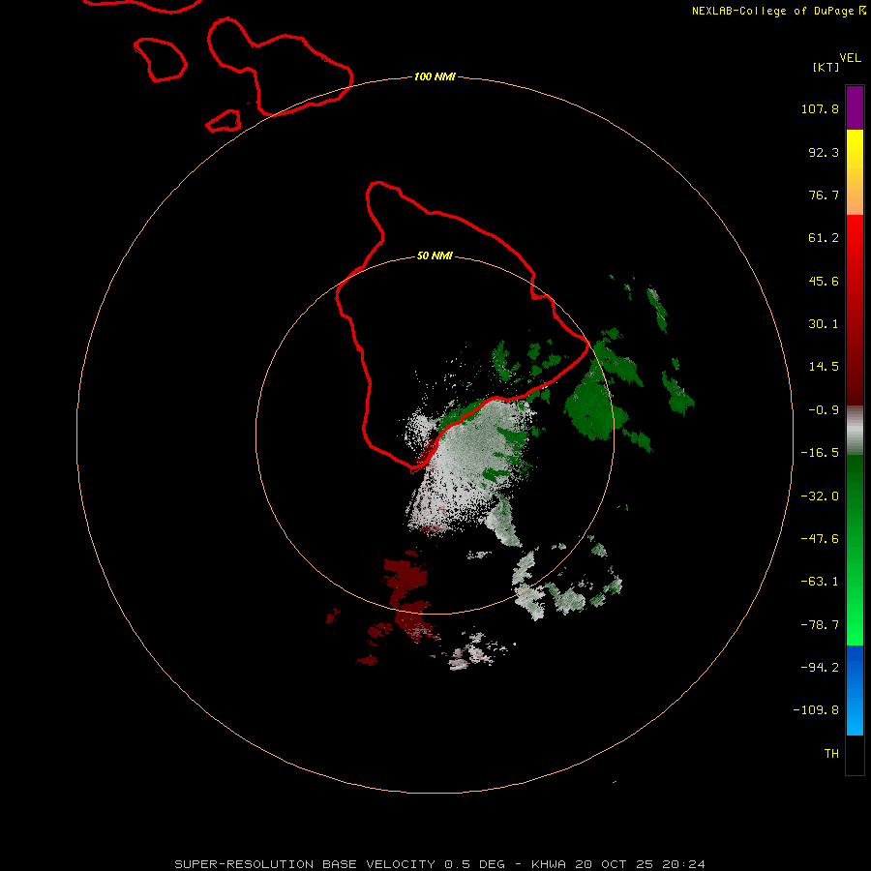Click the 50 NMI range ring label
The height and width of the screenshot is (871, 871).
tap(435, 255)
